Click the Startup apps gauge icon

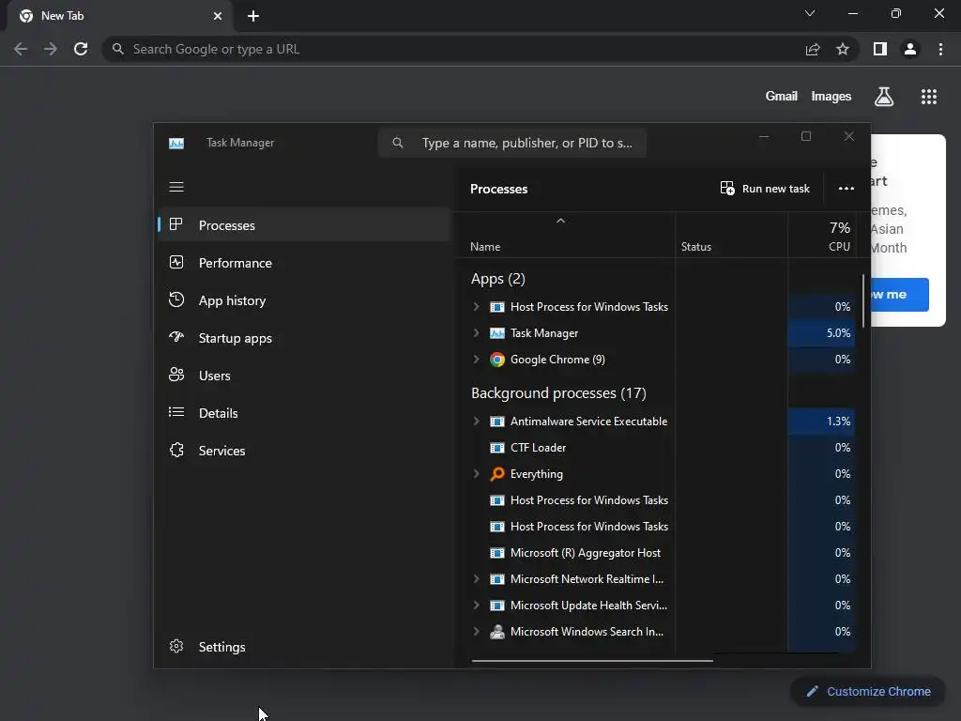coord(176,337)
